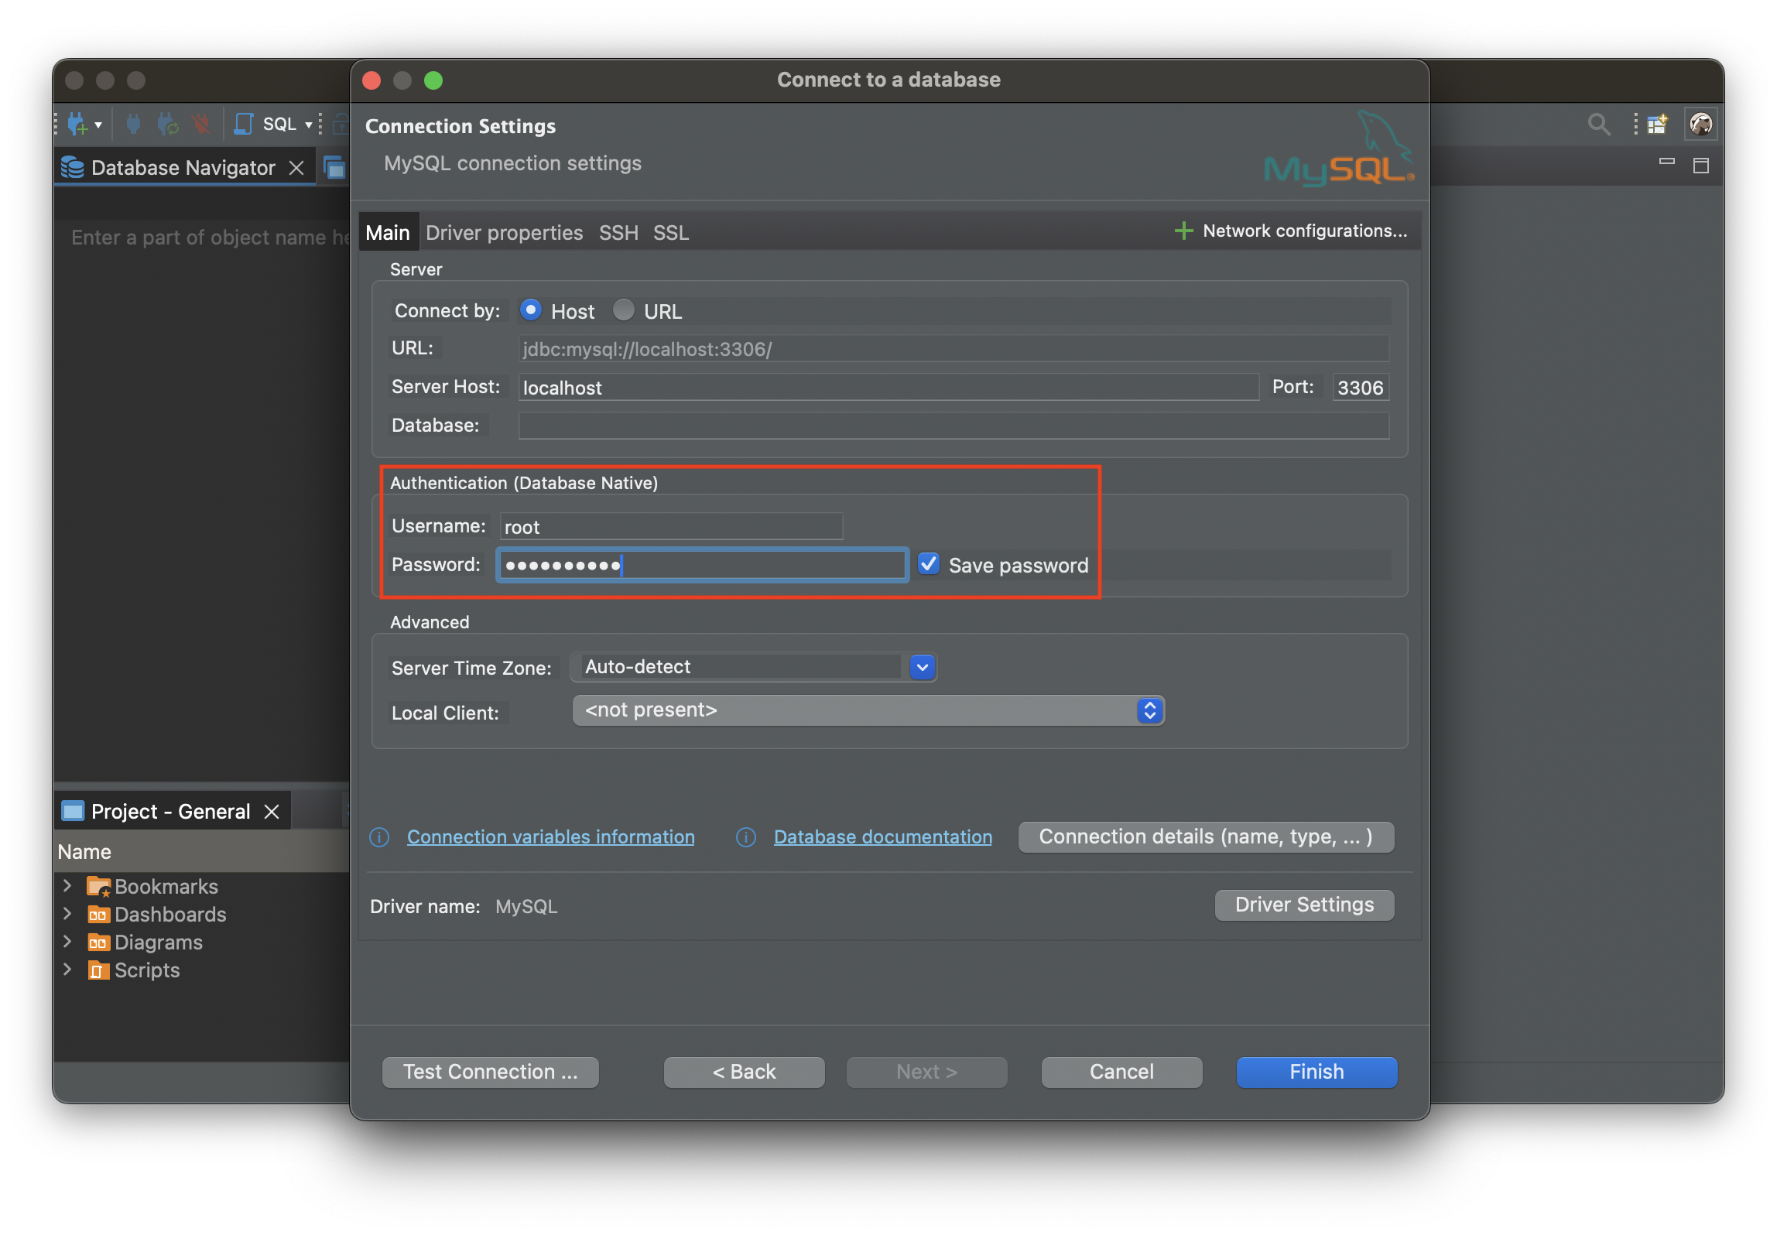Expand the Bookmarks folder in project tree
The width and height of the screenshot is (1777, 1235).
tap(67, 886)
